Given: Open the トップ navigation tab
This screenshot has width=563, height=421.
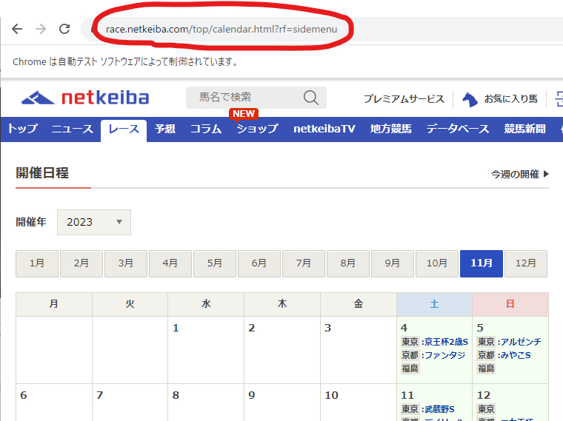Looking at the screenshot, I should [22, 129].
